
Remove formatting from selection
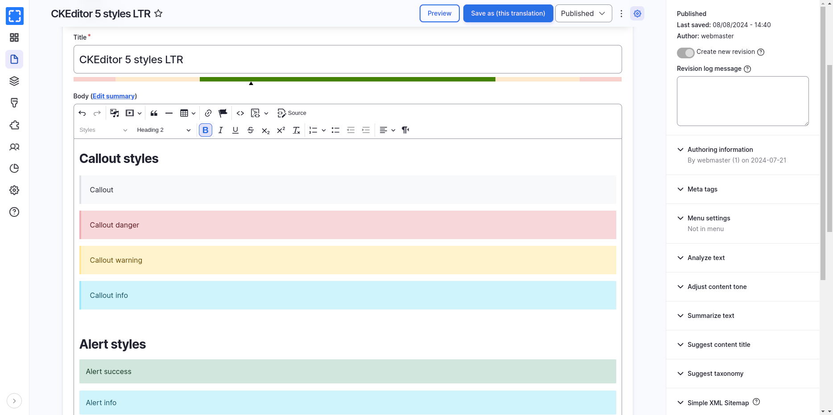pyautogui.click(x=296, y=130)
